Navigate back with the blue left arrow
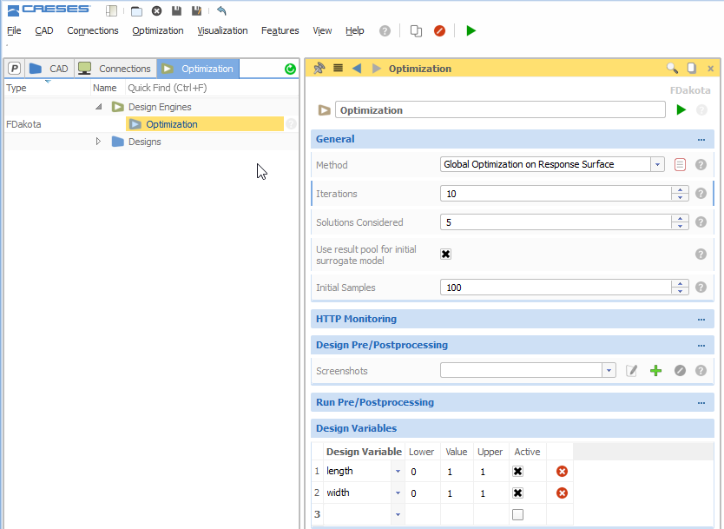Image resolution: width=724 pixels, height=529 pixels. [x=357, y=69]
